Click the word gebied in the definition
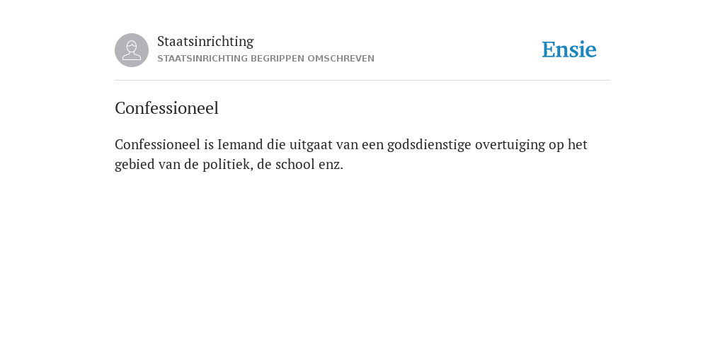This screenshot has height=362, width=725. coord(135,165)
